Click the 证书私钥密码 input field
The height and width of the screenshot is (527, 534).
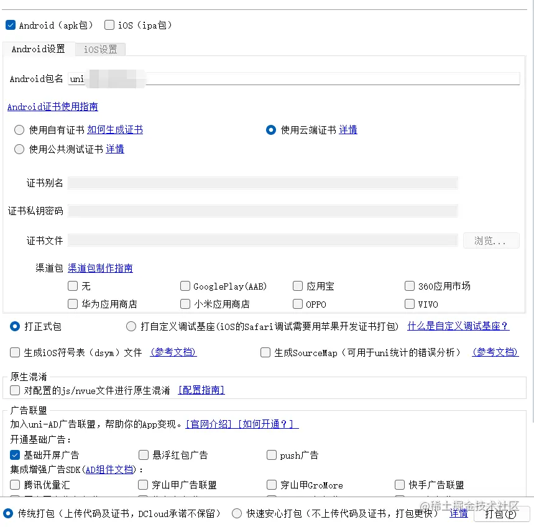262,211
